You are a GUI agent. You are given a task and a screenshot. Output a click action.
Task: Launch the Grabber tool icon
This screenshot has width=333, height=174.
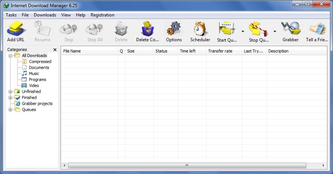(x=290, y=28)
